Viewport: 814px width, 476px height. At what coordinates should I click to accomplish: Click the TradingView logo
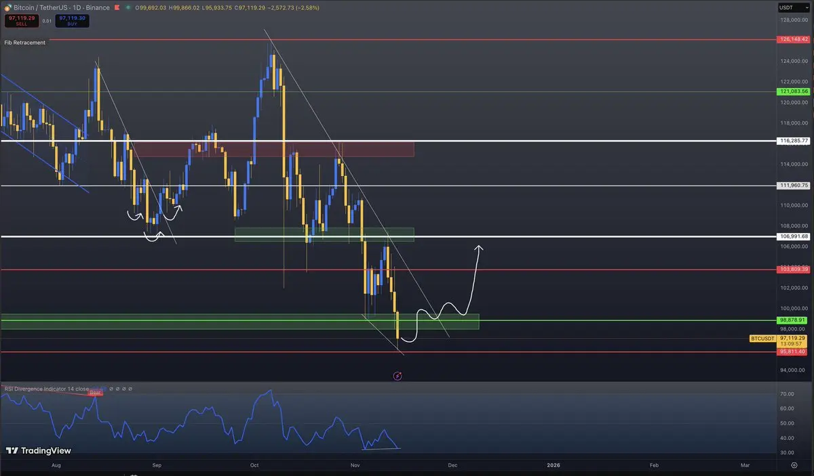(x=39, y=450)
